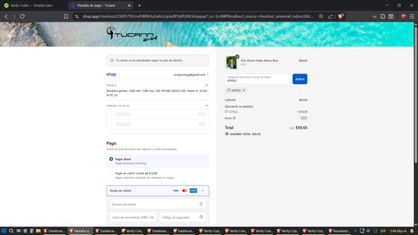Screen dimensions: 418x235
Task: Click the security code help icon
Action: point(201,217)
